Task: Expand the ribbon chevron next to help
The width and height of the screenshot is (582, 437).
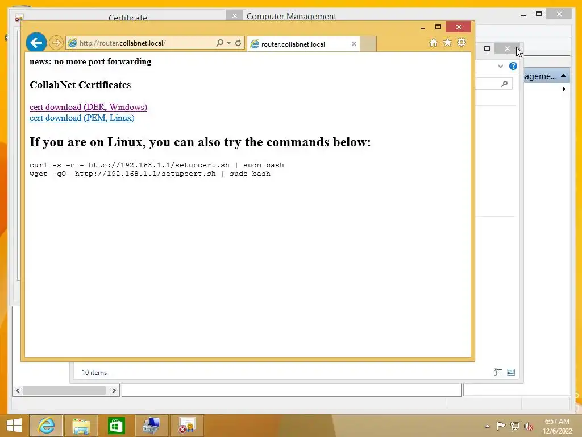Action: tap(500, 66)
